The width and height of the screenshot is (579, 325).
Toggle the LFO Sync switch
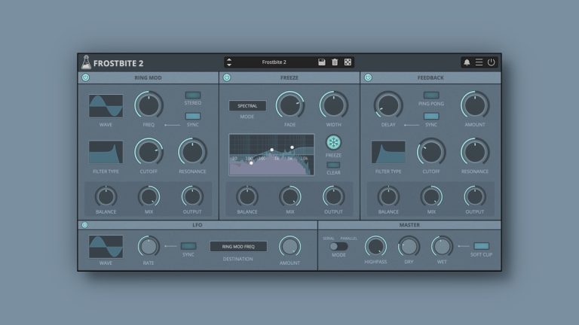[188, 246]
